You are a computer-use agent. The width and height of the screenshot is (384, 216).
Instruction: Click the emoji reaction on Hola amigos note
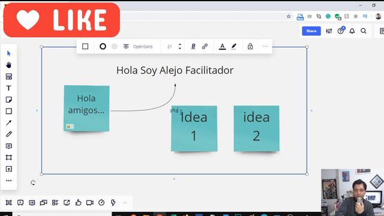click(70, 127)
